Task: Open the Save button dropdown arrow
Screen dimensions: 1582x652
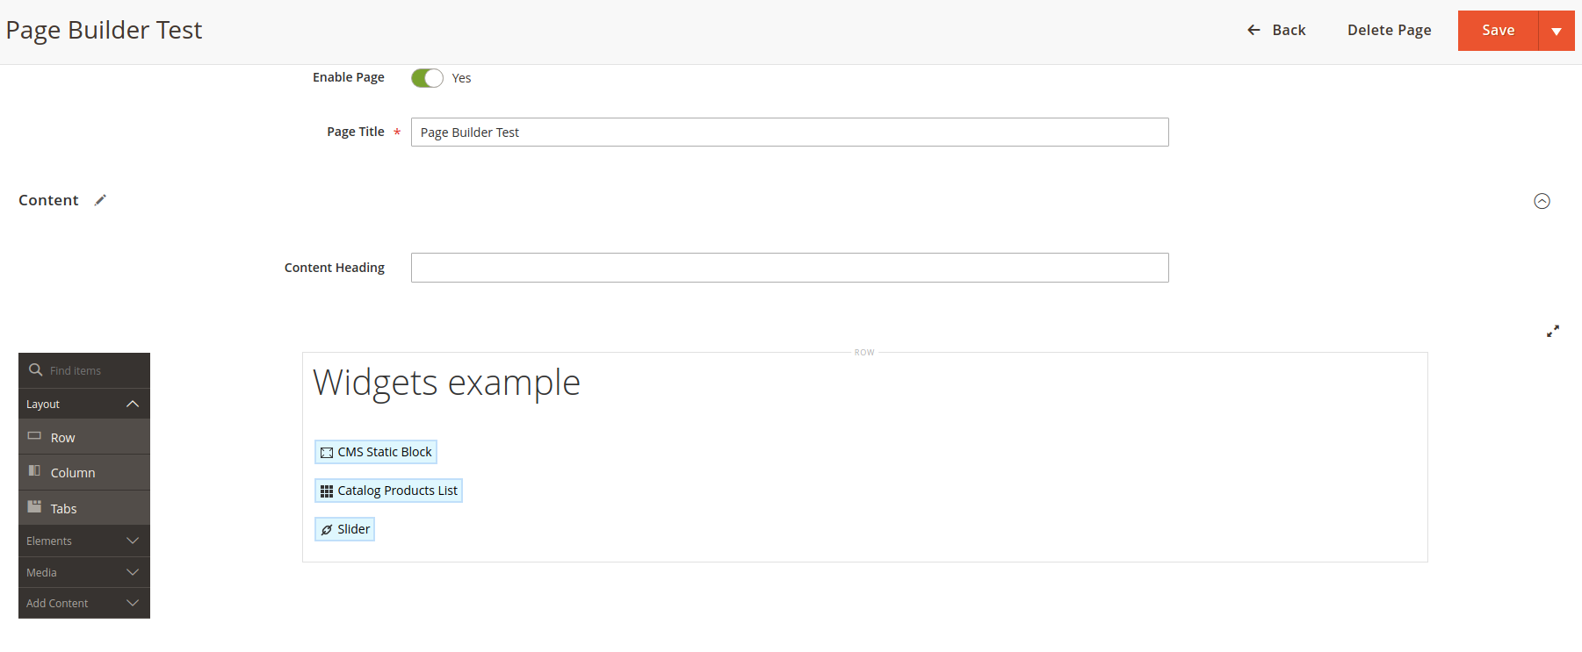Action: [x=1557, y=30]
